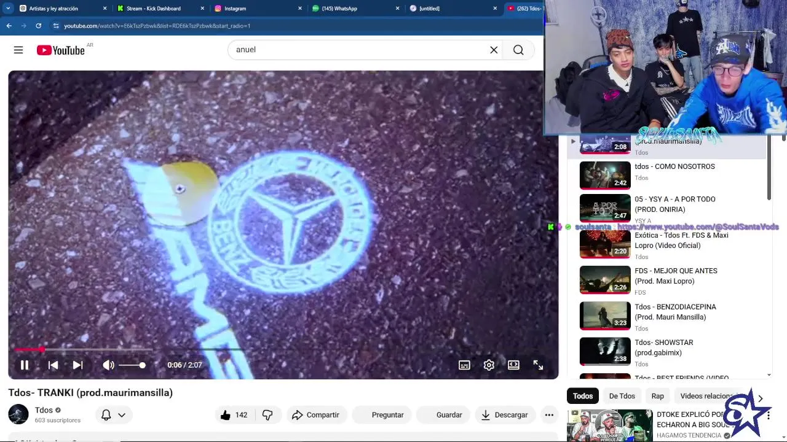Like the video with the thumbs up
The width and height of the screenshot is (787, 442).
[234, 415]
